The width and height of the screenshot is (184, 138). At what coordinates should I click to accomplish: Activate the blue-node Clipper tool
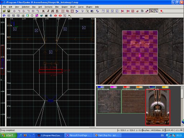pyautogui.click(x=77, y=11)
